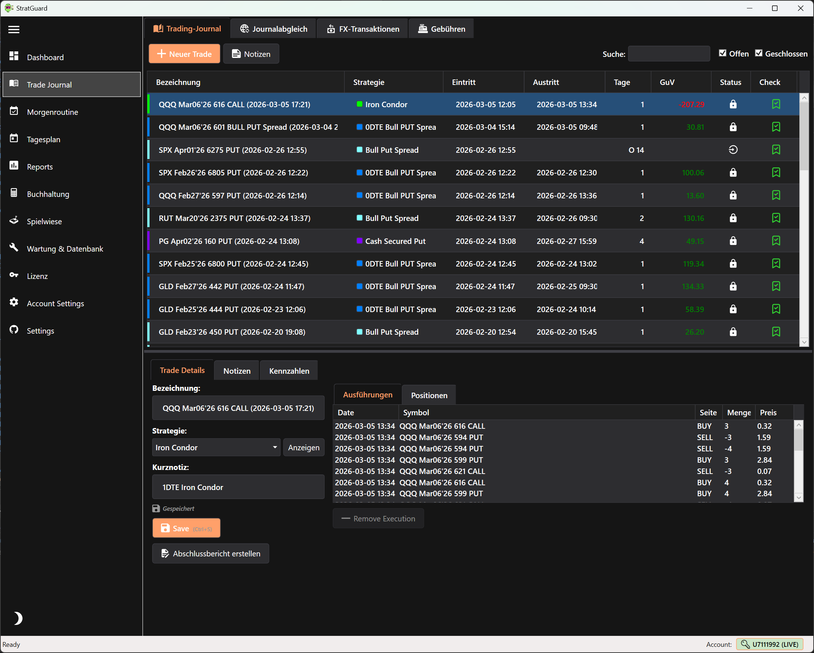Go to Wartung & Datenbank
Image resolution: width=814 pixels, height=653 pixels.
tap(65, 249)
